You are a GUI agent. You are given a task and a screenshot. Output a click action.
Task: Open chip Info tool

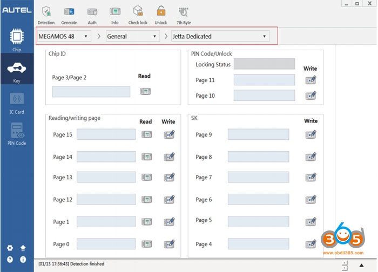point(114,16)
